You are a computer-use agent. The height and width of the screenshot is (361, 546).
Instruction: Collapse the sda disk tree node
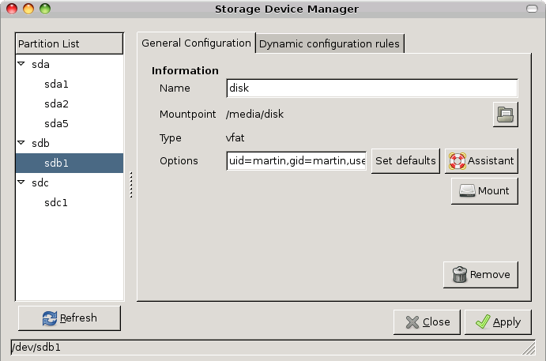coord(22,64)
